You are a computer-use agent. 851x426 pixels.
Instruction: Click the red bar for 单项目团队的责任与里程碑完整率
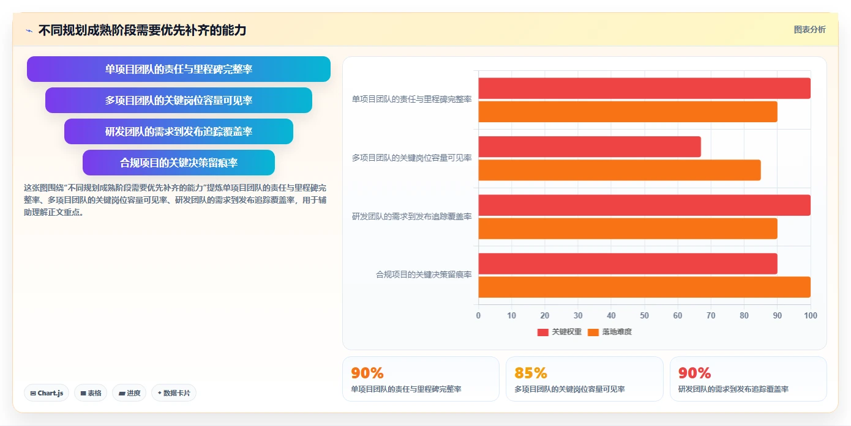tap(644, 88)
